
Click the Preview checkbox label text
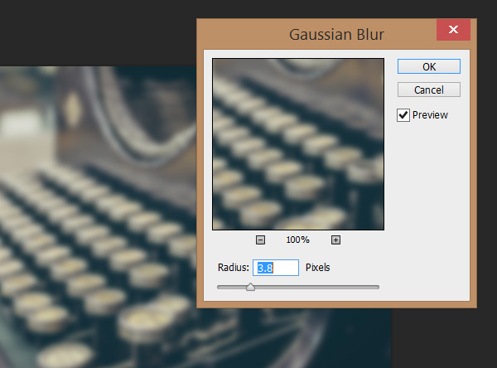click(x=430, y=115)
